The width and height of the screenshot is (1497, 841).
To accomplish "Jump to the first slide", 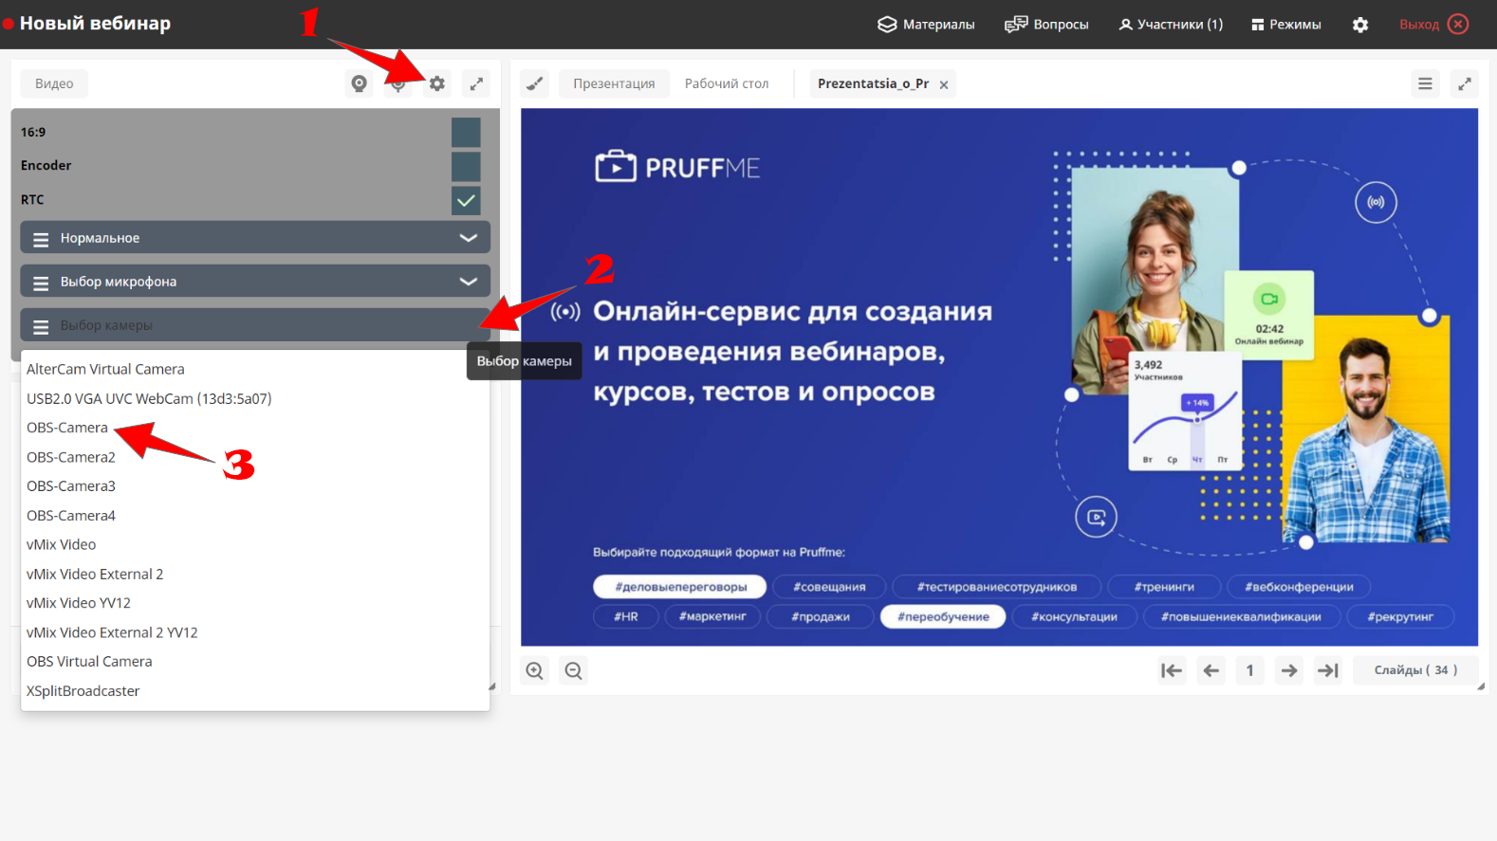I will [1172, 670].
